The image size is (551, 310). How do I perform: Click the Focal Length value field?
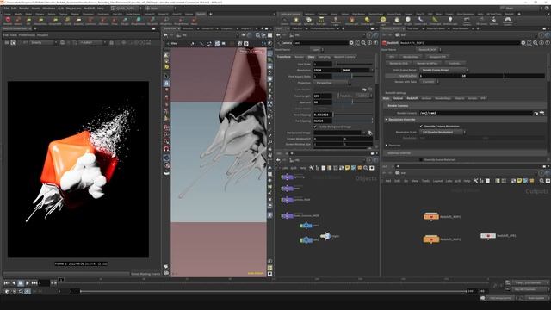click(323, 96)
